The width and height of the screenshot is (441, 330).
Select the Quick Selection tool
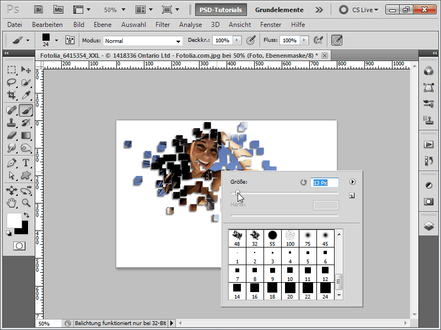coord(26,82)
